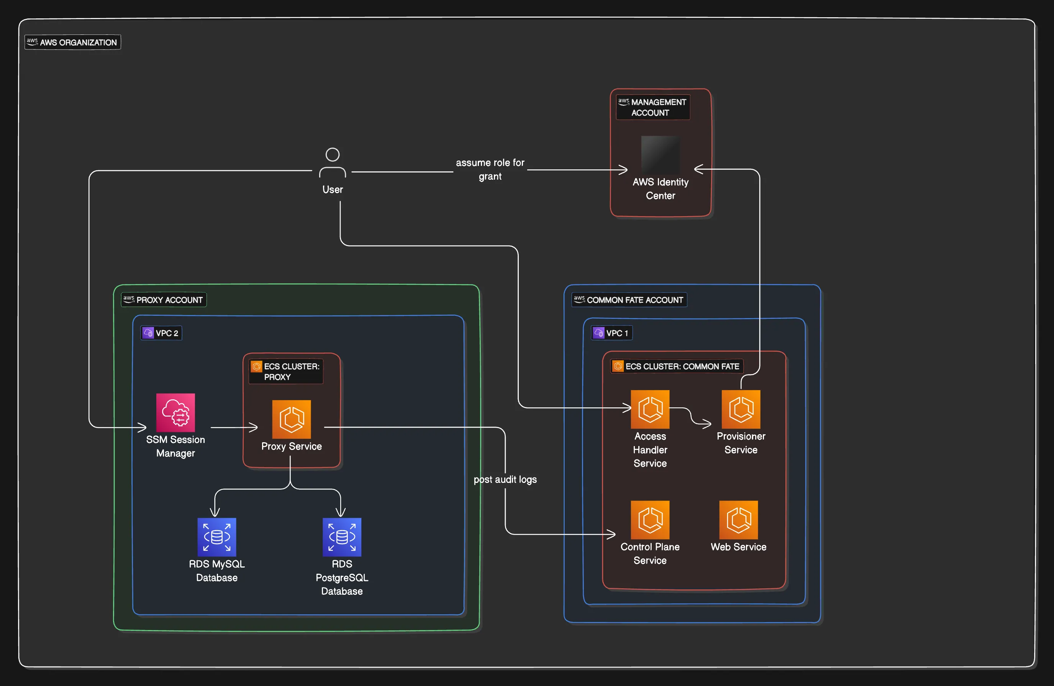The height and width of the screenshot is (686, 1054).
Task: Select the 'assume role for grant' label
Action: pos(490,170)
